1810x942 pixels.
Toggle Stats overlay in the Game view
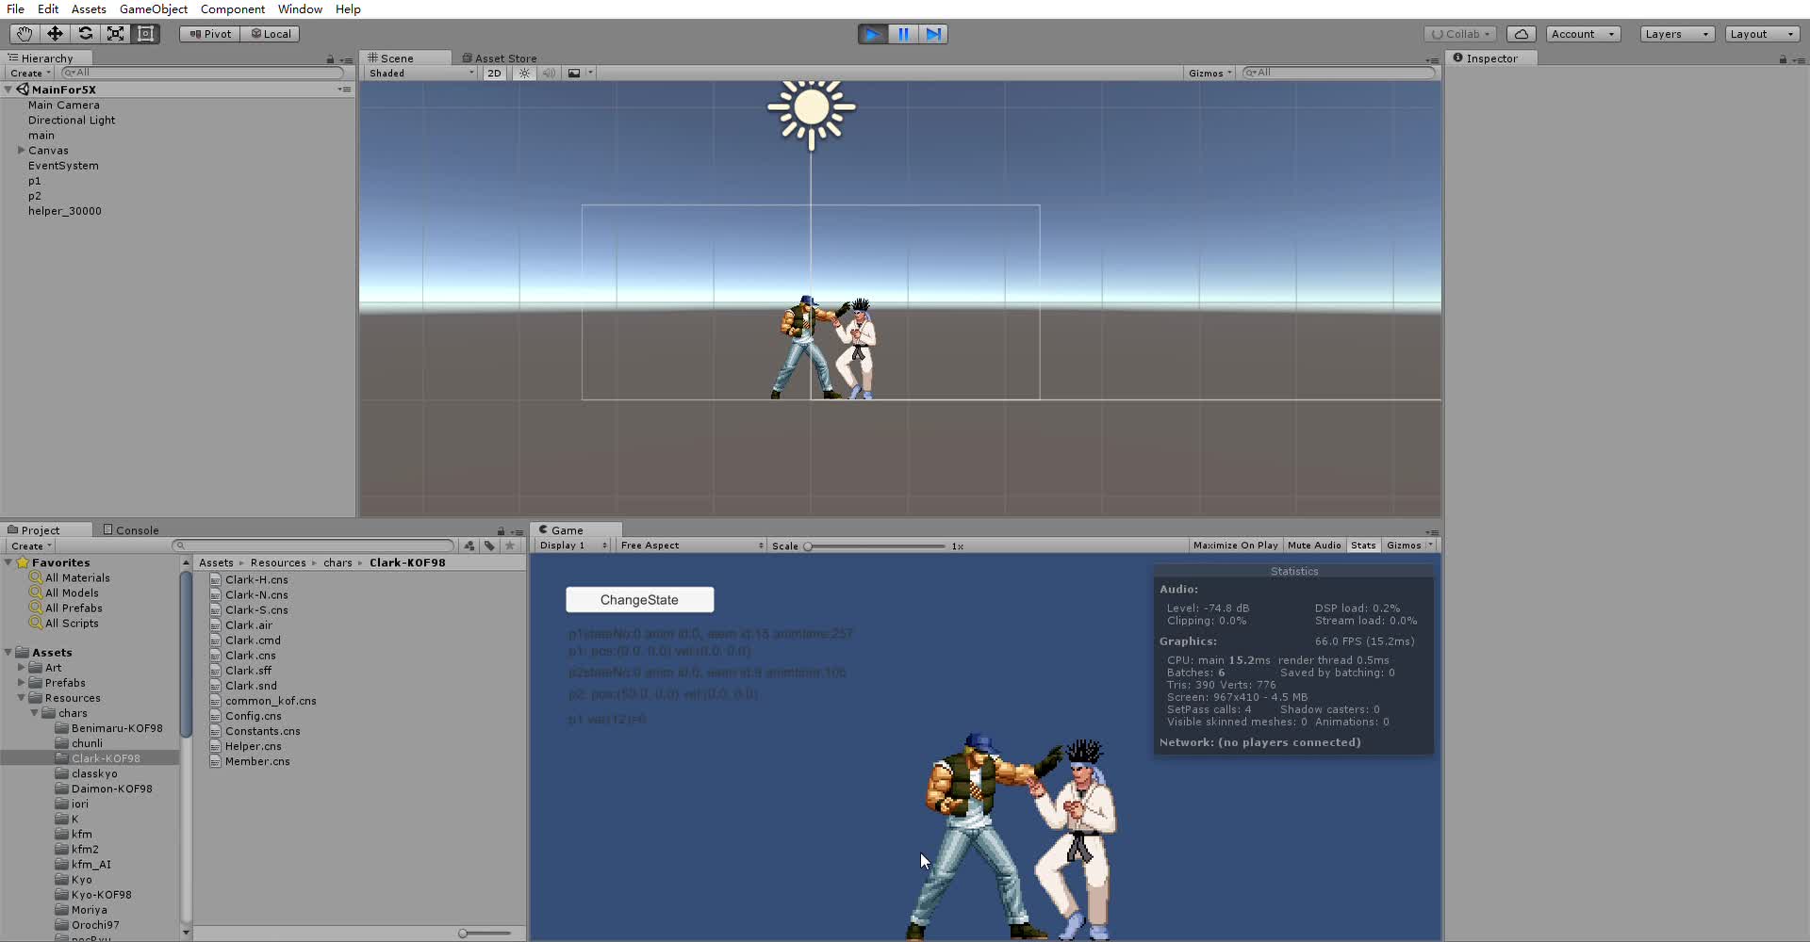tap(1363, 544)
